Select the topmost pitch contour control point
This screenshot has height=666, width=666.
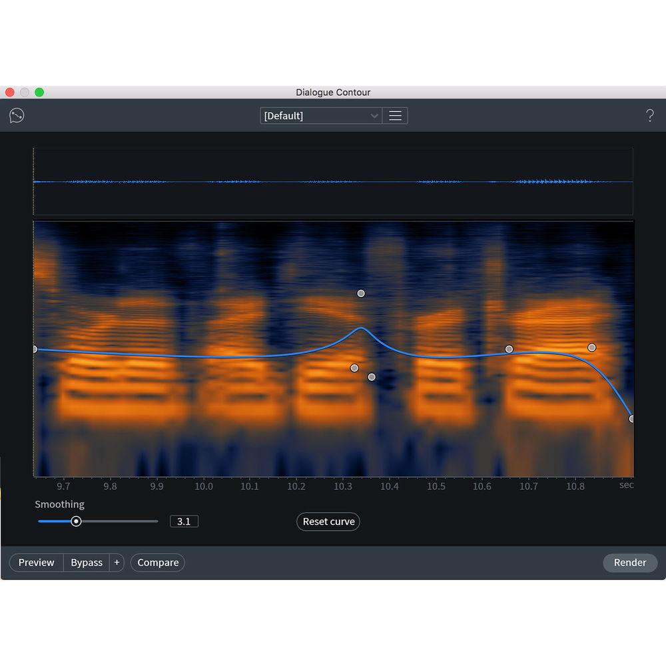point(361,292)
